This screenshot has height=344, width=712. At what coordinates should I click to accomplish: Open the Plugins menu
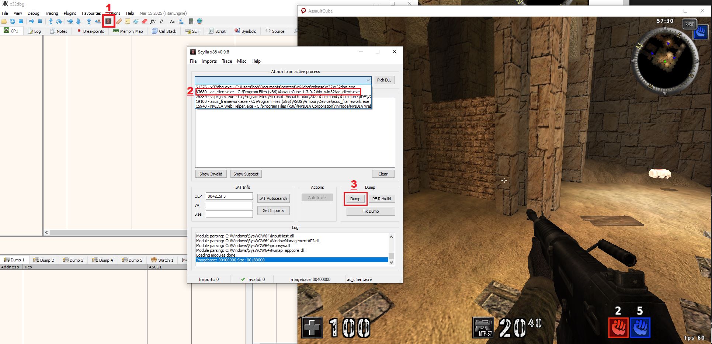coord(70,13)
